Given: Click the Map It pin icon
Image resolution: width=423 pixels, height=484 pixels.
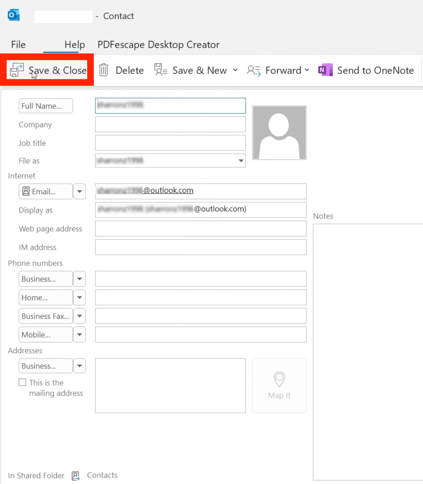Looking at the screenshot, I should pos(279,379).
